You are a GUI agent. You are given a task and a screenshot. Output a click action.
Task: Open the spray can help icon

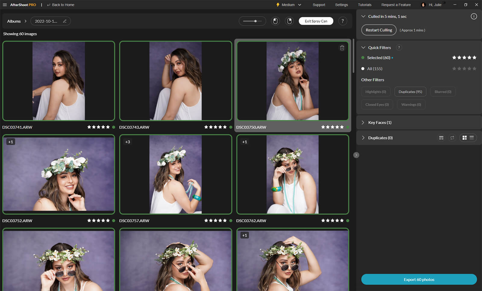[343, 21]
